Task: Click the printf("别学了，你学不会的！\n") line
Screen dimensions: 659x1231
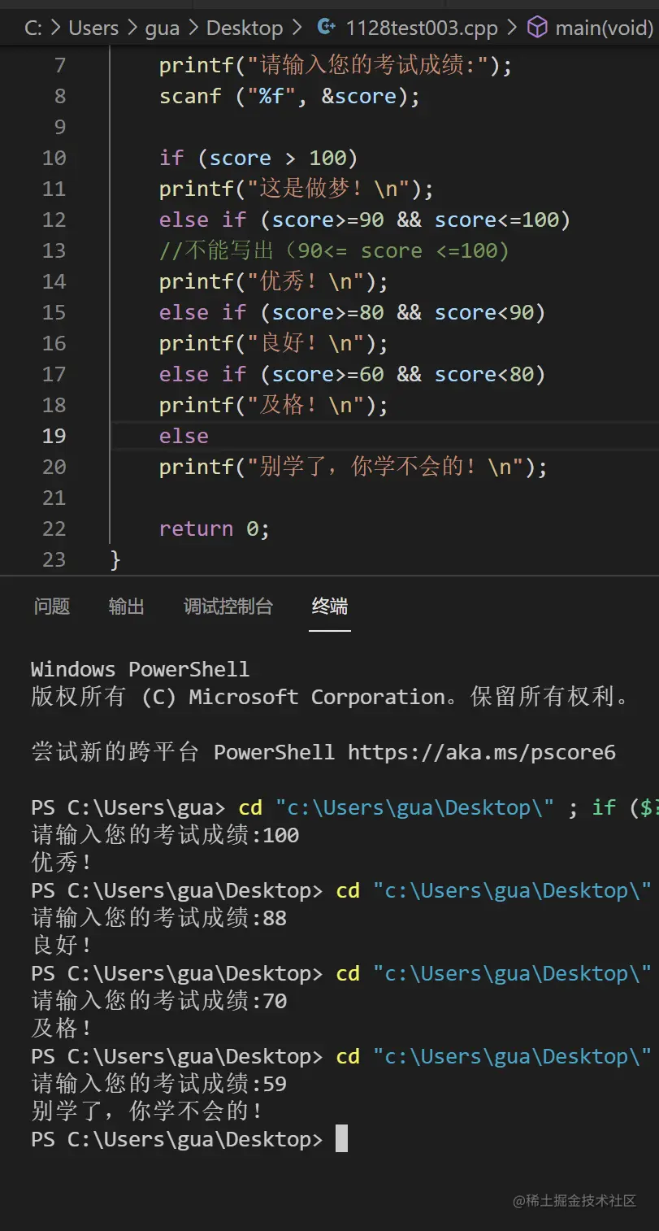Action: pos(353,467)
